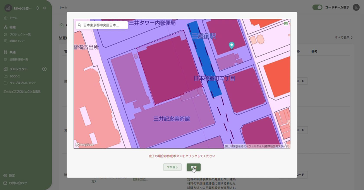Click the organization logo icon in sidebar
Image resolution: width=364 pixels, height=190 pixels.
[8, 8]
